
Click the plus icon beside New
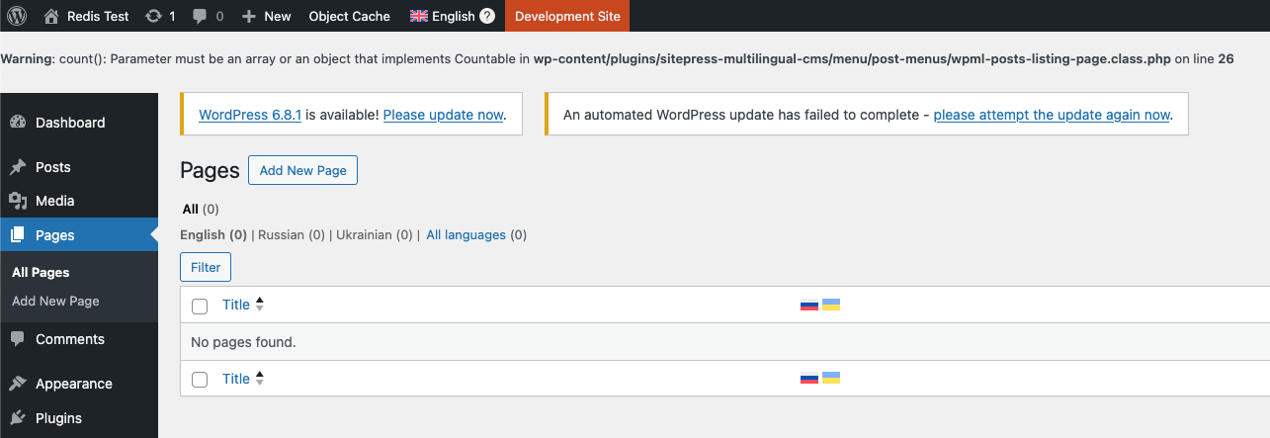click(x=249, y=17)
